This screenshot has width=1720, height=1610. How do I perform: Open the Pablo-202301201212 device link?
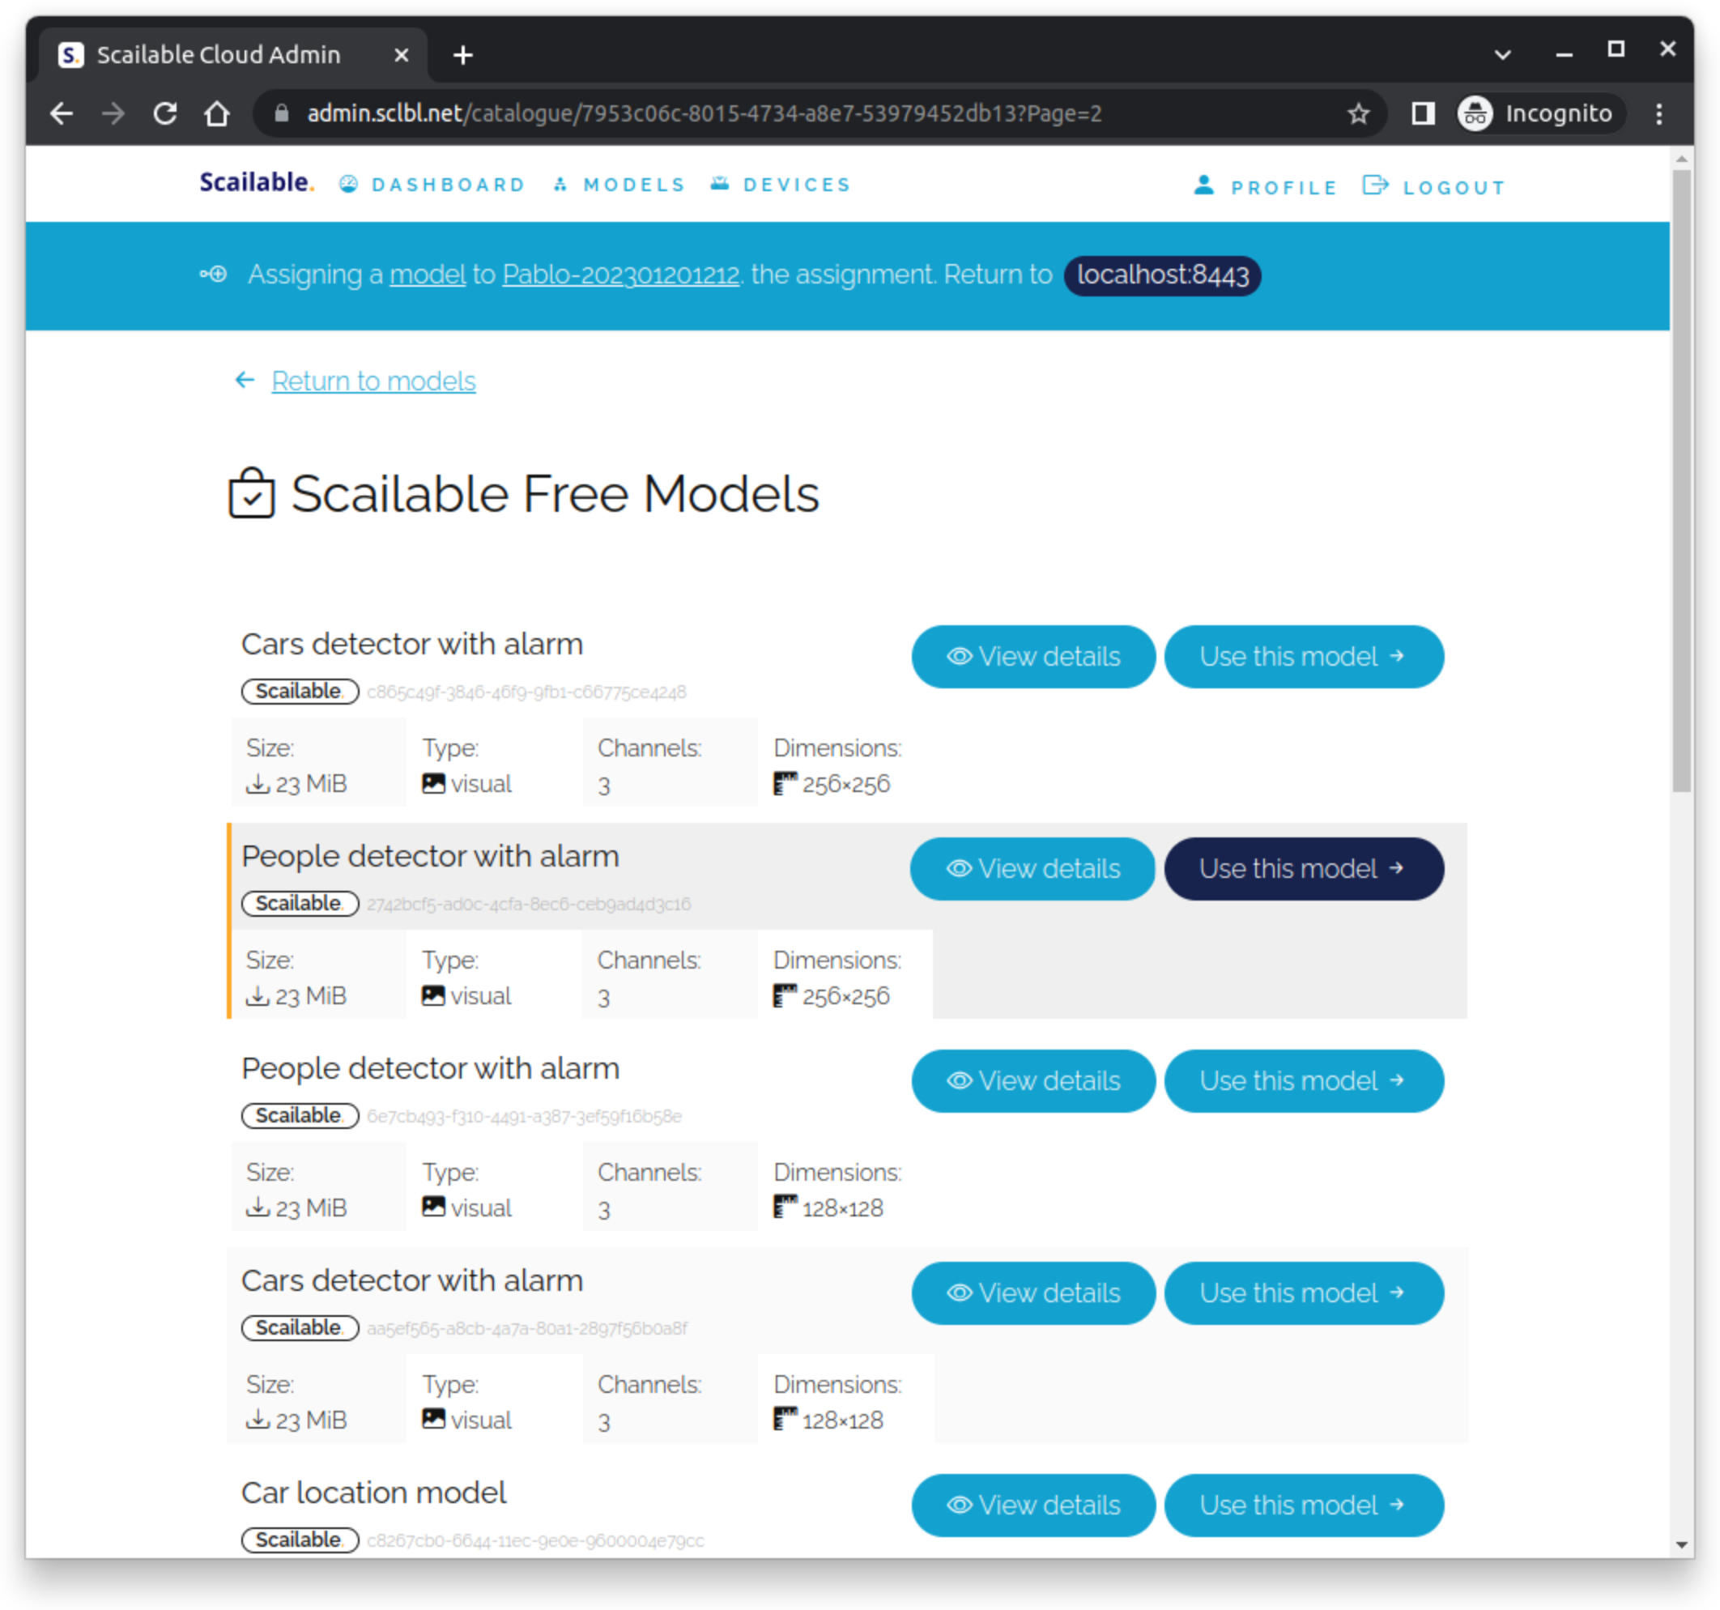click(x=620, y=275)
